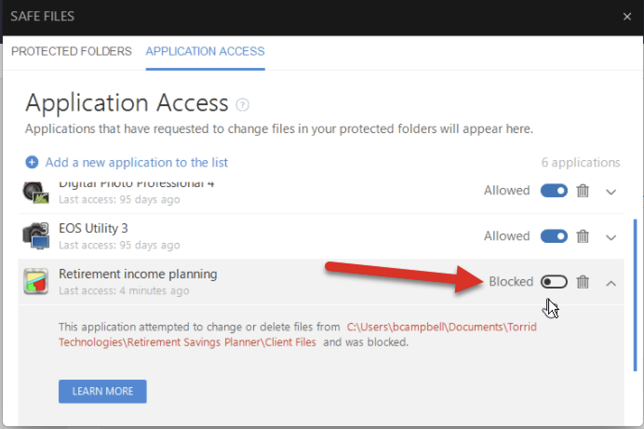The height and width of the screenshot is (429, 644).
Task: Disable access for Digital Photo Professional 4
Action: click(x=554, y=191)
